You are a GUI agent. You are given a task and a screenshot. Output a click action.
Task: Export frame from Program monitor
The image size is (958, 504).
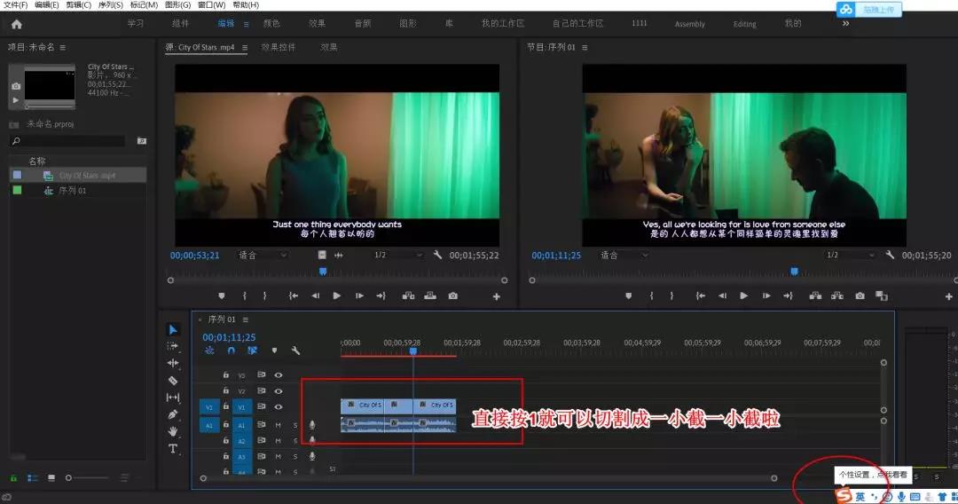[x=860, y=295]
